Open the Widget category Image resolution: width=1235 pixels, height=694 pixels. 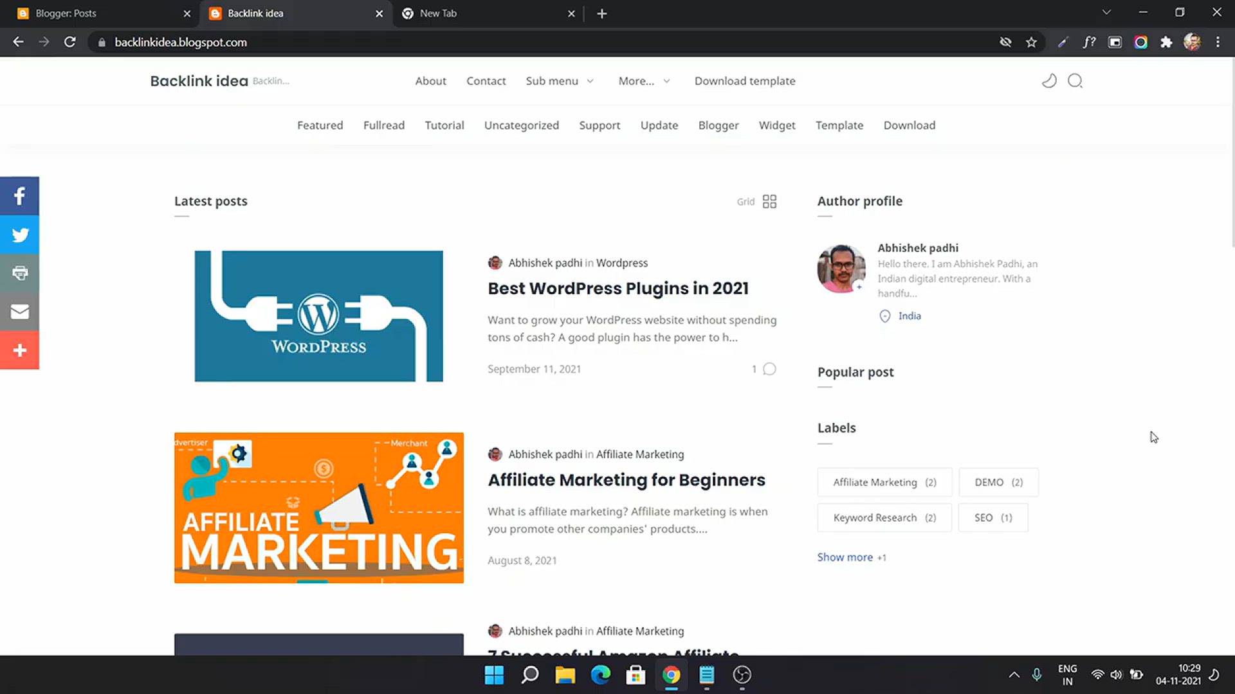pos(776,125)
